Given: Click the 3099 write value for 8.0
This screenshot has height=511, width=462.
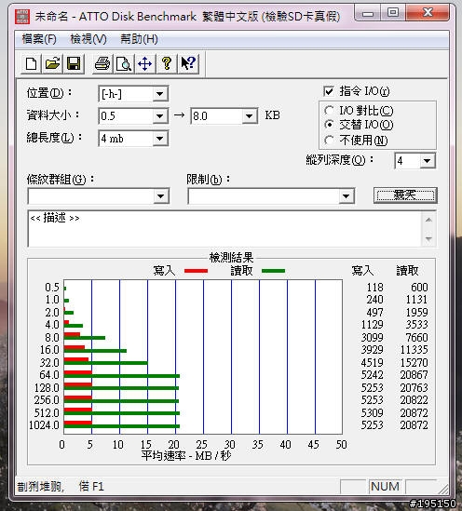Looking at the screenshot, I should (372, 338).
